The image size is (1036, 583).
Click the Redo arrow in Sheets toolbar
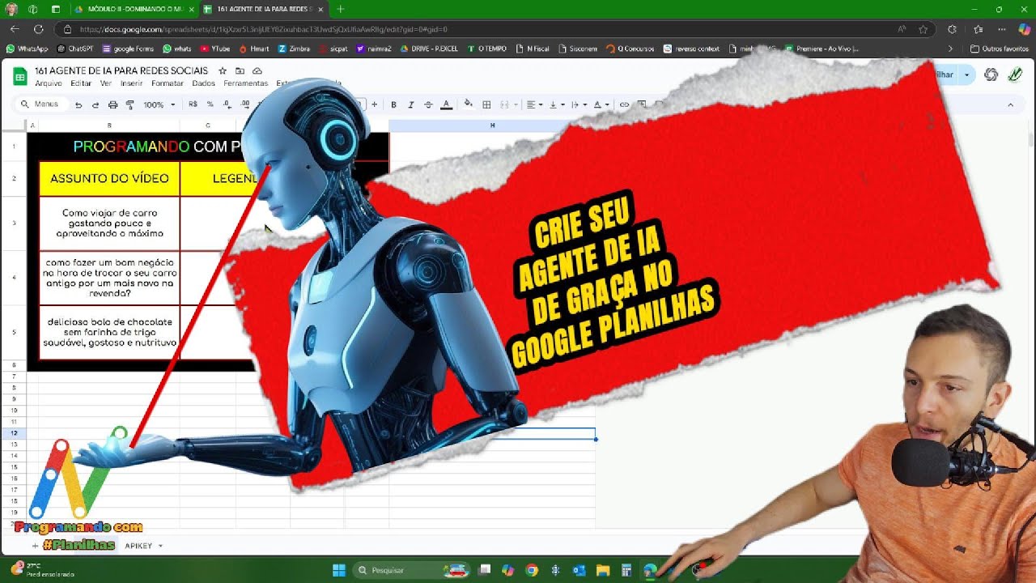[96, 104]
